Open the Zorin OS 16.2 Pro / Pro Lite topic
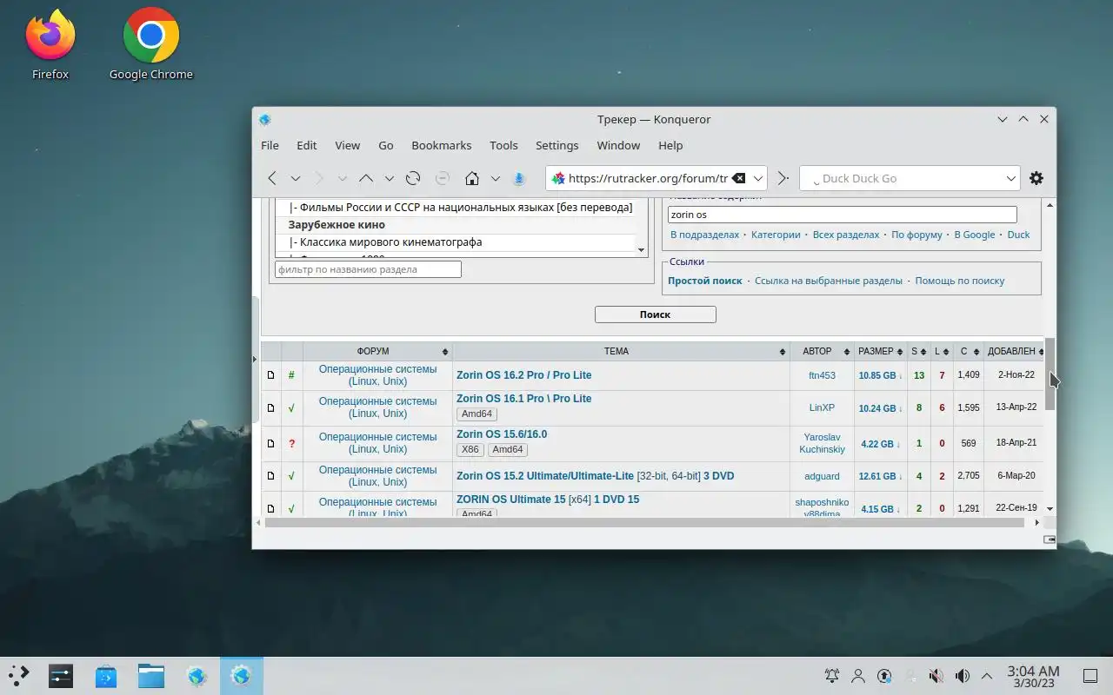 [x=523, y=375]
